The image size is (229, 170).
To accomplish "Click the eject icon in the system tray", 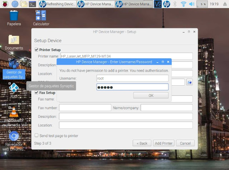I will coord(225,4).
